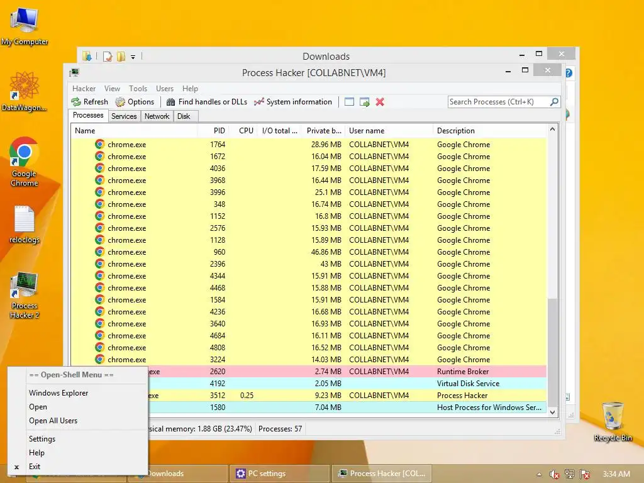Click the process list scrollbar thumb

tap(552, 352)
